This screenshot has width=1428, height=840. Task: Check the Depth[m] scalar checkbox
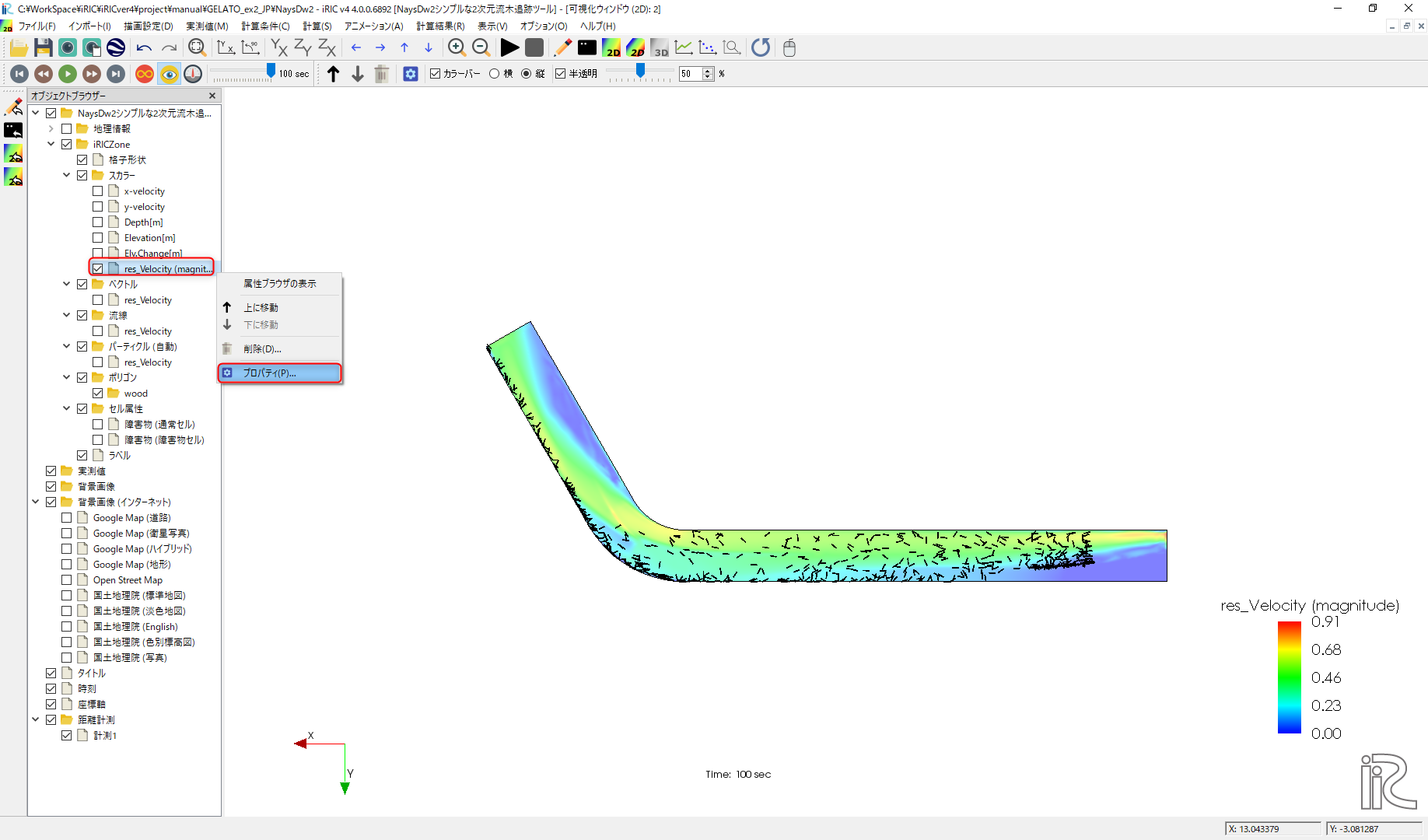coord(97,222)
